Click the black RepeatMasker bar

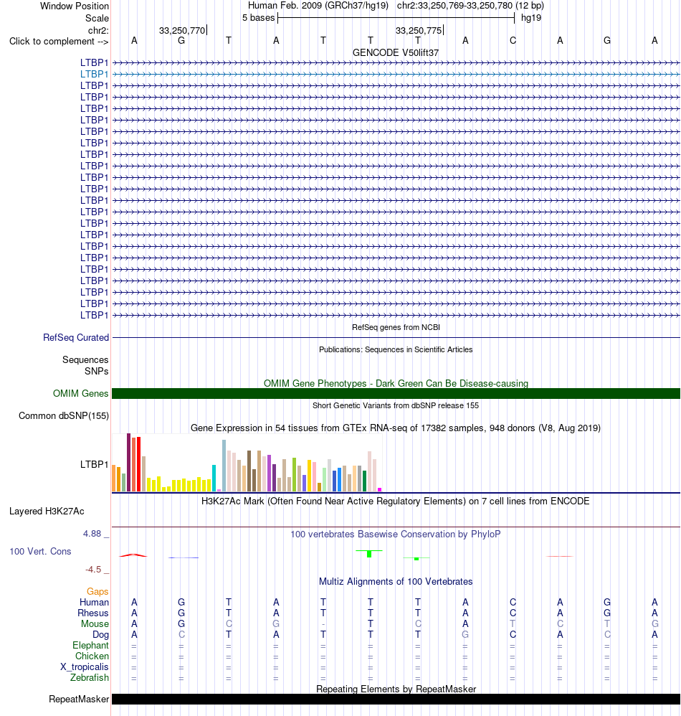tap(396, 699)
